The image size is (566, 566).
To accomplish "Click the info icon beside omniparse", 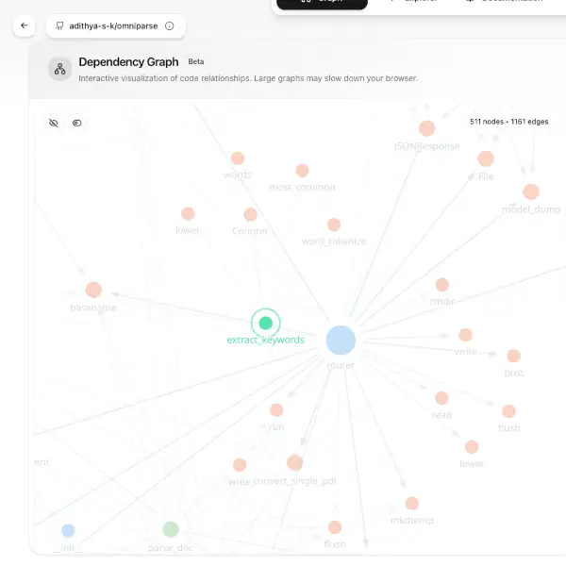I will 169,26.
